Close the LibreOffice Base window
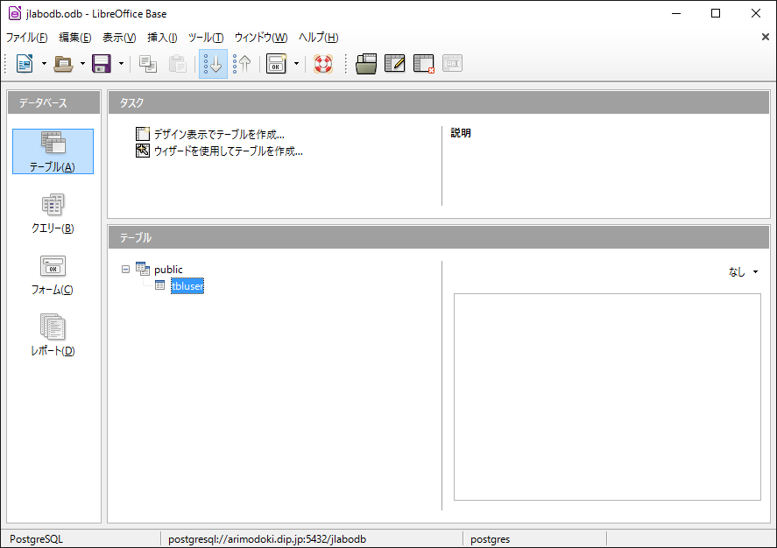The image size is (777, 548). 756,13
